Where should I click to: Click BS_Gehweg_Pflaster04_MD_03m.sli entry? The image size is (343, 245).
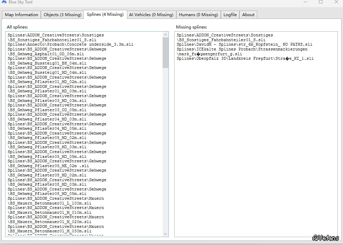point(47,119)
